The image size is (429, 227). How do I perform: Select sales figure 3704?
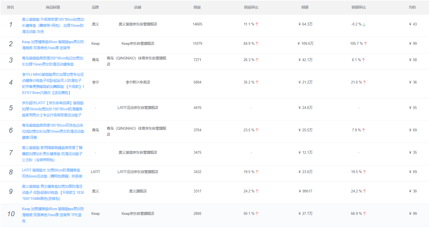[197, 130]
